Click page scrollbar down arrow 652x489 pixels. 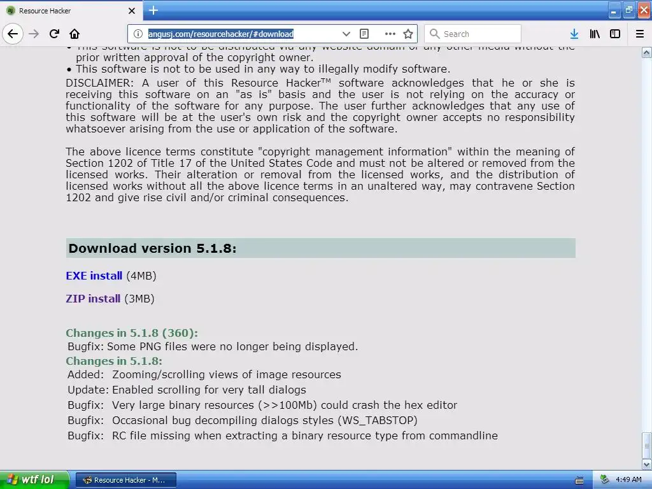[647, 464]
